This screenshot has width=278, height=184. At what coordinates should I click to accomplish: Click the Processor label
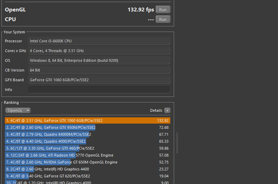[14, 41]
